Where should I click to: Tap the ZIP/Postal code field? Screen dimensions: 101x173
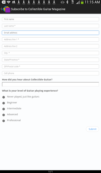tap(50, 66)
